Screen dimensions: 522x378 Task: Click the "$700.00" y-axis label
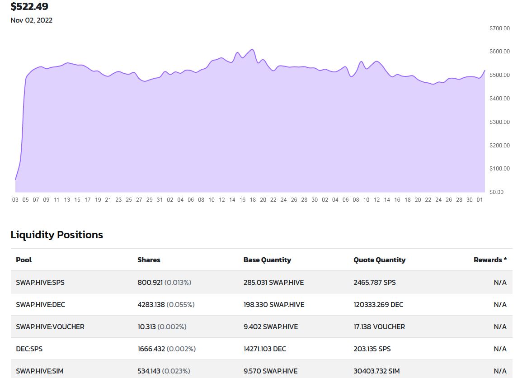click(499, 28)
